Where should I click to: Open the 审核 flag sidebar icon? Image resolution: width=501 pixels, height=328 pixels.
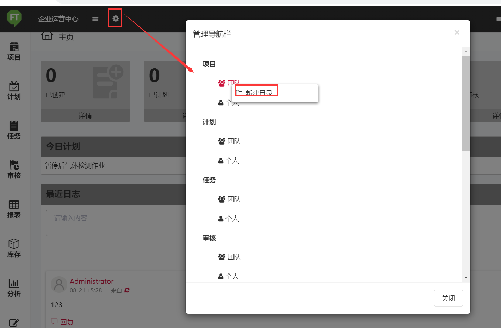(14, 170)
